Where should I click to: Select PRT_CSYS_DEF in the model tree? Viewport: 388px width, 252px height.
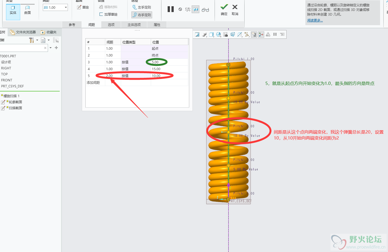pyautogui.click(x=12, y=86)
